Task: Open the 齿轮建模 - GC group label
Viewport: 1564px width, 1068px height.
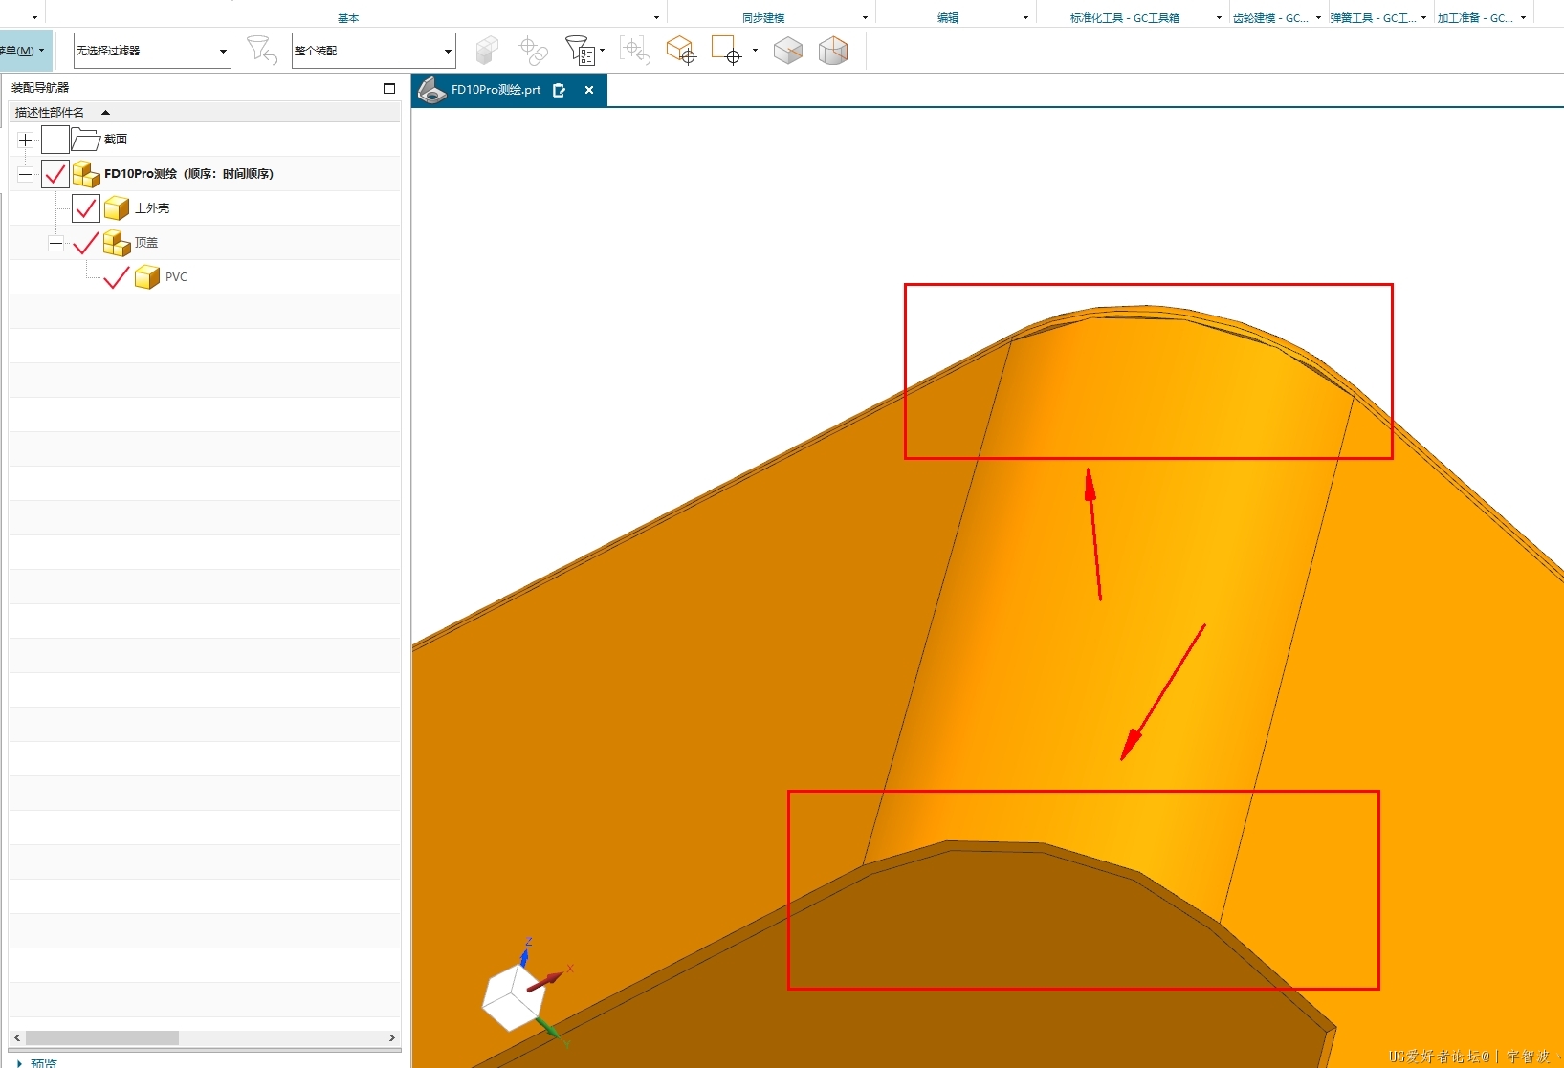Action: point(1270,18)
